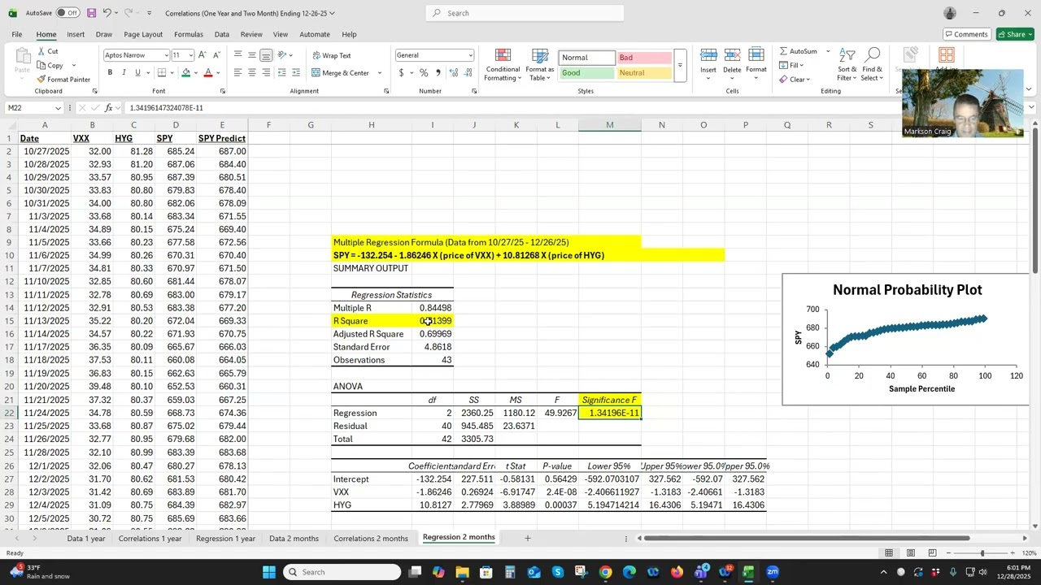The image size is (1041, 585).
Task: Expand Merge & Center dropdown arrow
Action: click(x=380, y=73)
